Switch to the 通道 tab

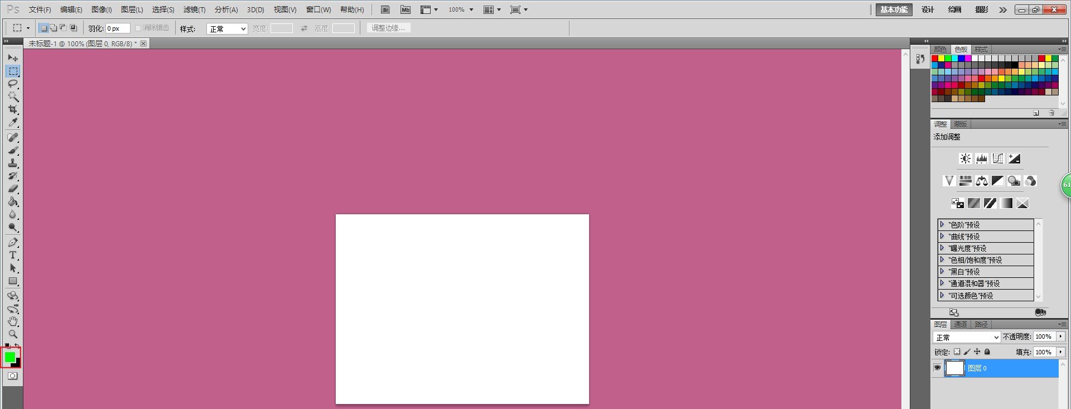point(960,324)
